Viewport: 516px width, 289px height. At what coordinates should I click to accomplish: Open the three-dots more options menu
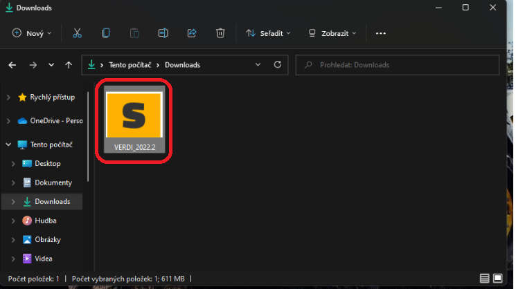point(381,33)
